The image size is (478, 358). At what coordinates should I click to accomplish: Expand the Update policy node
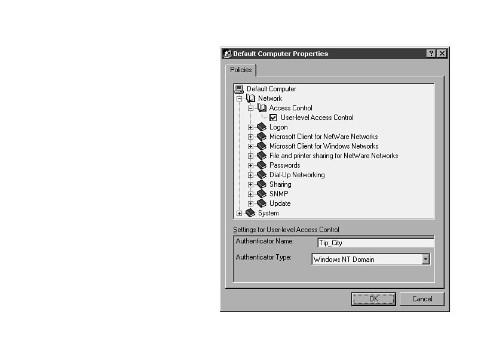[x=251, y=203]
